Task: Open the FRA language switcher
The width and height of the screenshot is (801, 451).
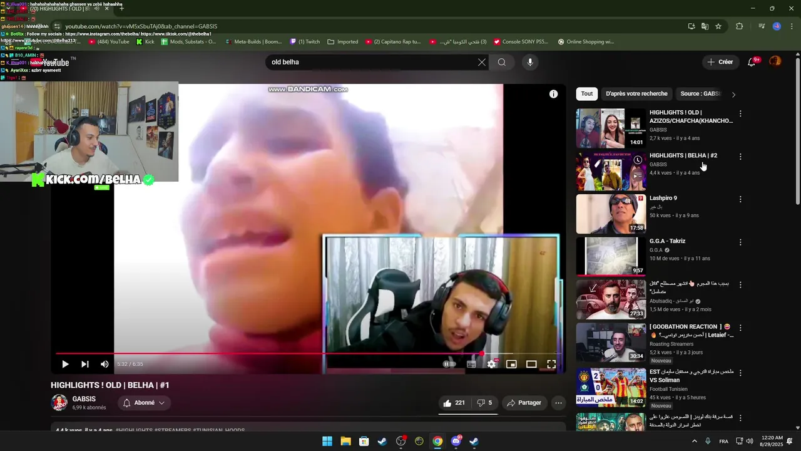Action: [x=723, y=442]
